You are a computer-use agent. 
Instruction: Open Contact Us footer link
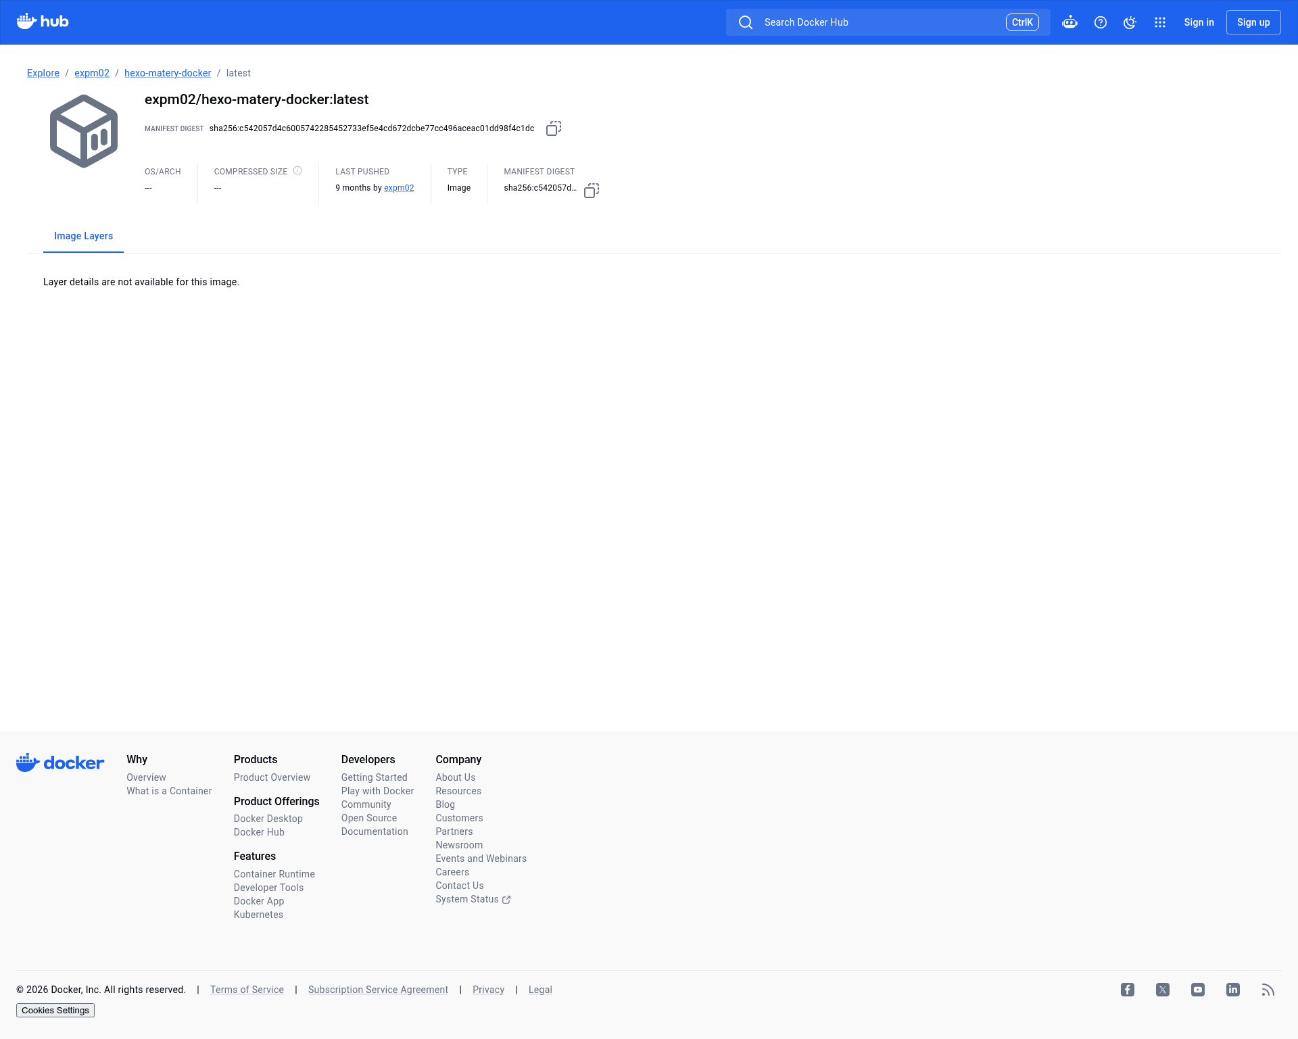click(x=460, y=886)
